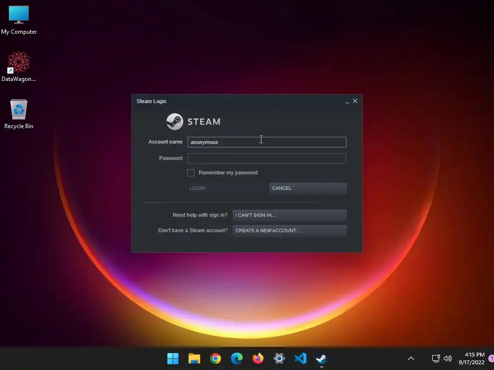Viewport: 494px width, 370px height.
Task: Select the Steam taskbar icon
Action: (x=322, y=358)
